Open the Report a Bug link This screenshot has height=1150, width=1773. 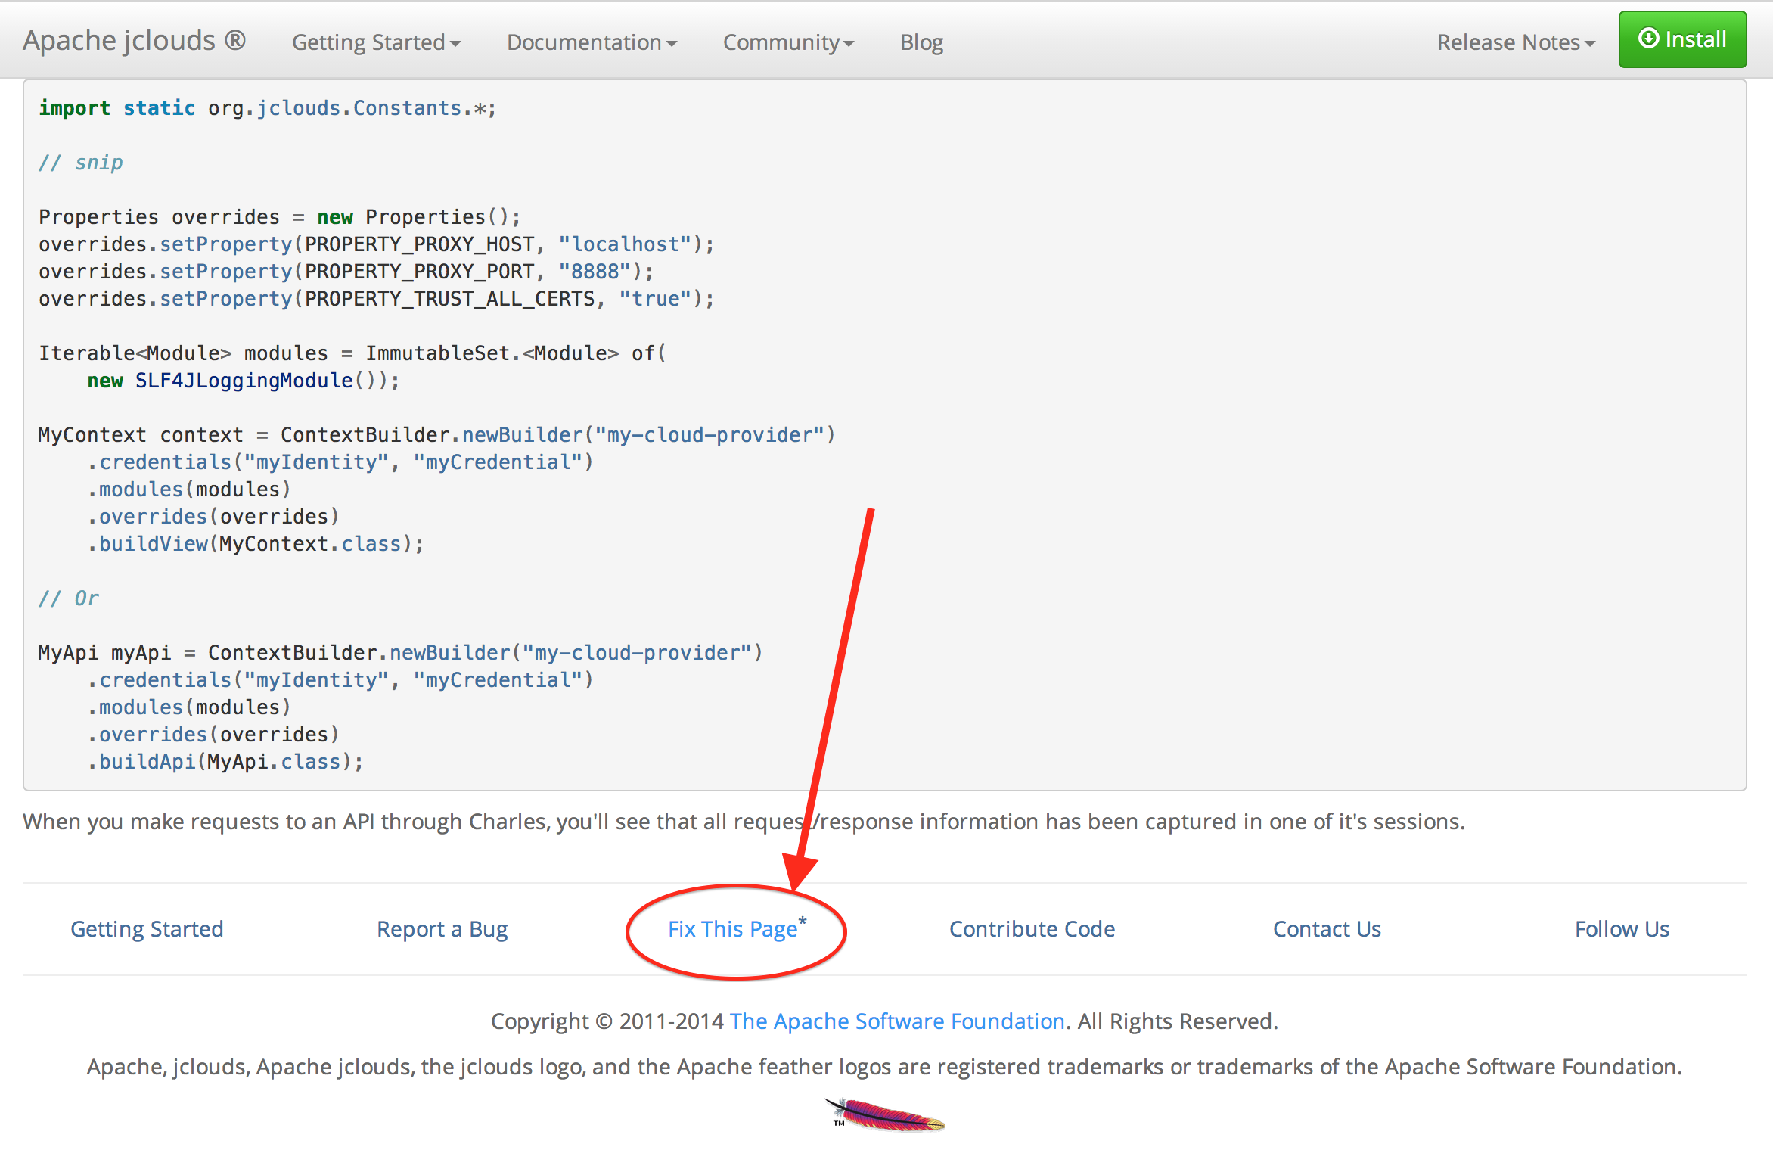[442, 929]
